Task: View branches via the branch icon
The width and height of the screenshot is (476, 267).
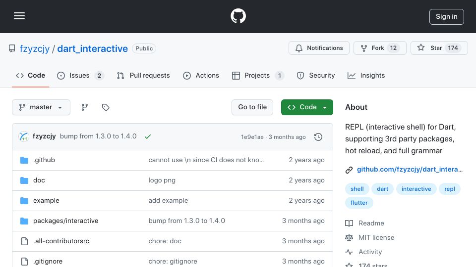Action: coord(85,107)
